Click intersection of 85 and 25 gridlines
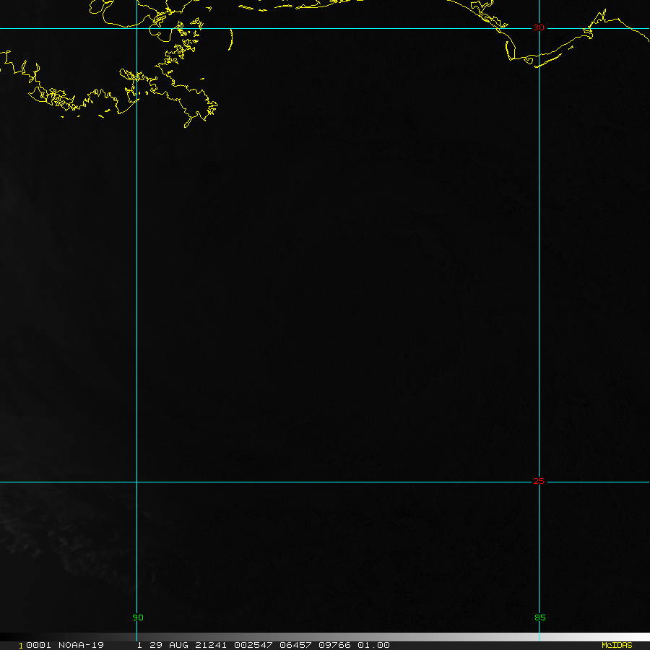650x650 pixels. pos(539,482)
